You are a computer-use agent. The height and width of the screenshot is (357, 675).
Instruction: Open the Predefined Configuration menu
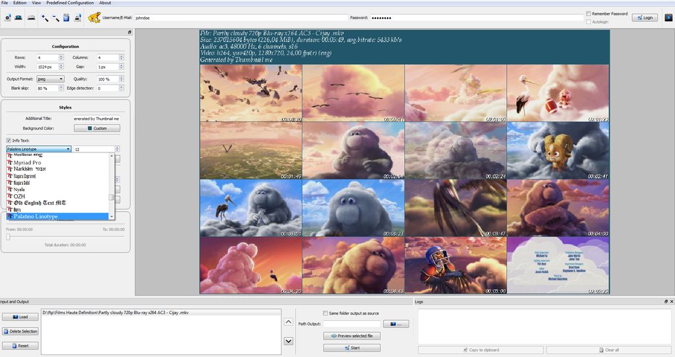coord(70,3)
